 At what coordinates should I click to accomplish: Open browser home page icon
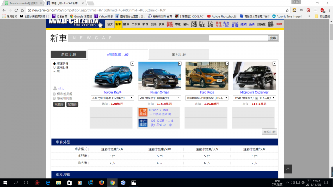click(22, 10)
